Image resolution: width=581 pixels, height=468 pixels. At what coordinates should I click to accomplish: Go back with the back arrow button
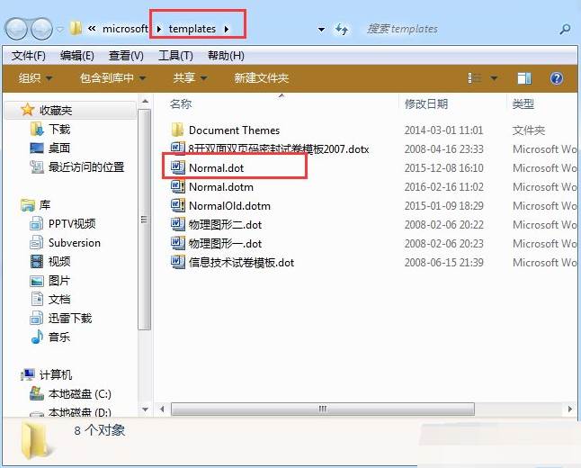[x=15, y=29]
